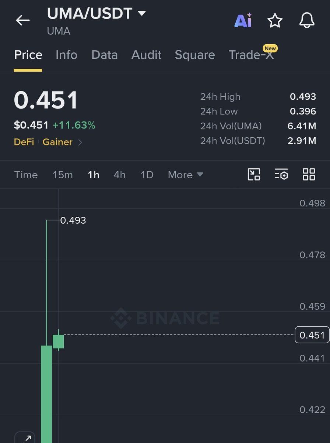Image resolution: width=330 pixels, height=443 pixels.
Task: Click the +11.63% change value
Action: tap(74, 126)
